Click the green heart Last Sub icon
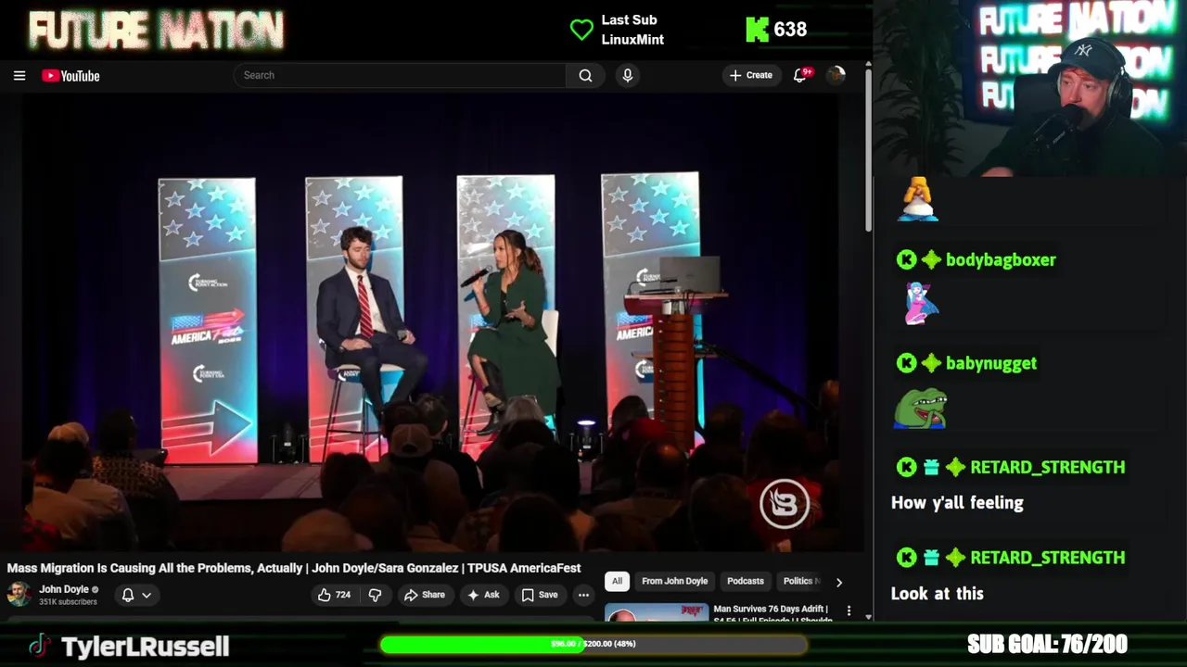 click(581, 30)
